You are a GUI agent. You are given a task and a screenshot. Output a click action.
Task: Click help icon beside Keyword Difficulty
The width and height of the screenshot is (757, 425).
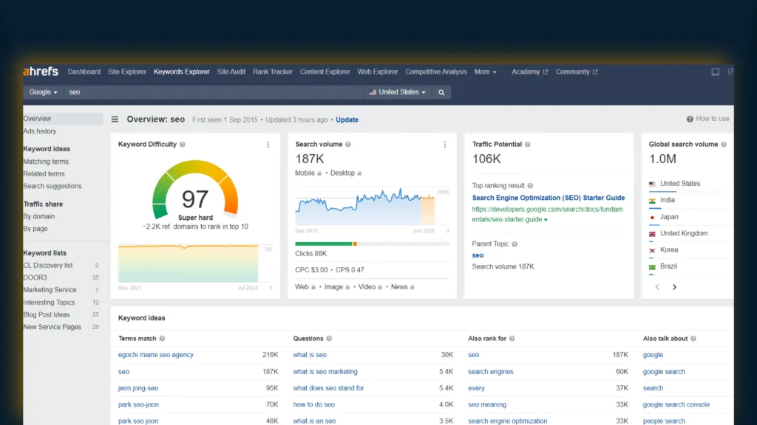[183, 145]
